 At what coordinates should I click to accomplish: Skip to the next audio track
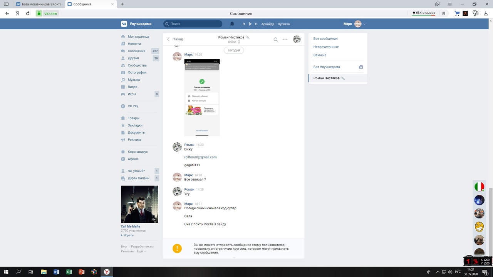pyautogui.click(x=256, y=24)
